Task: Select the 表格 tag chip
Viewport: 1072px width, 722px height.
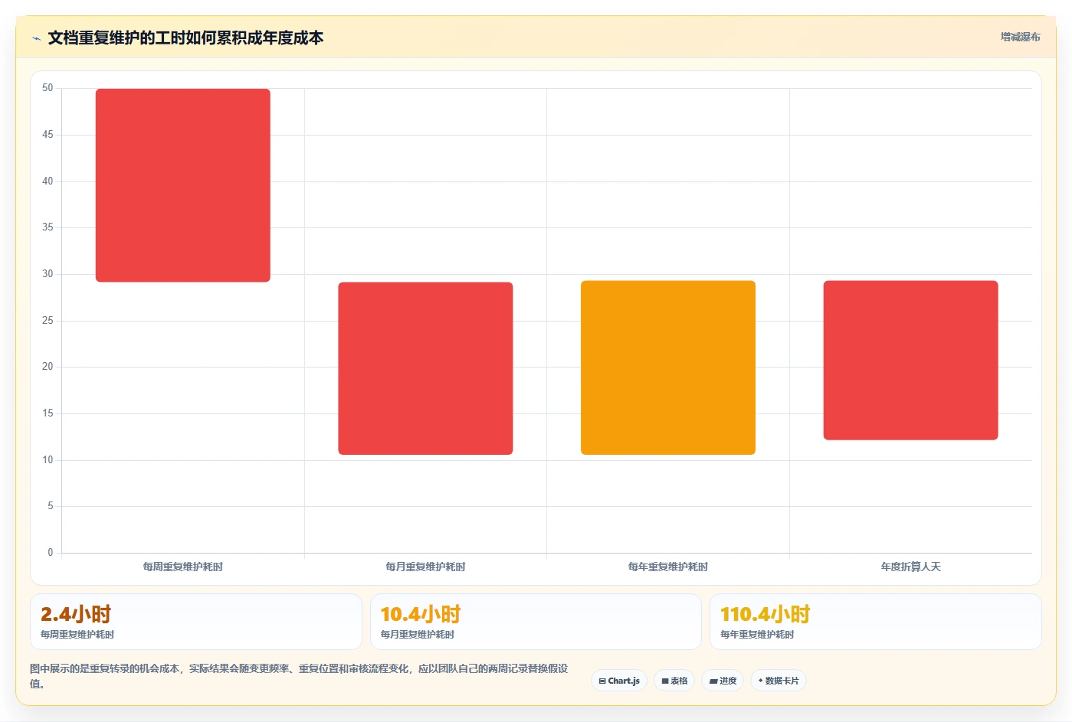Action: [x=674, y=681]
